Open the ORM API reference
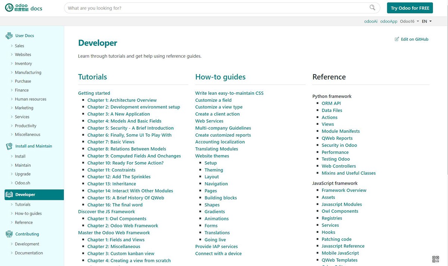Viewport: 448px width, 266px height. (331, 103)
